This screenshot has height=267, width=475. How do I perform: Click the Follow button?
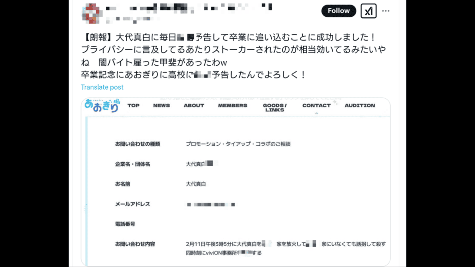click(x=339, y=11)
